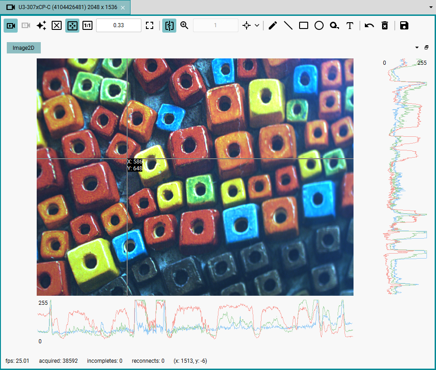Switch to the Image2D tab
This screenshot has height=370, width=436.
coord(24,48)
